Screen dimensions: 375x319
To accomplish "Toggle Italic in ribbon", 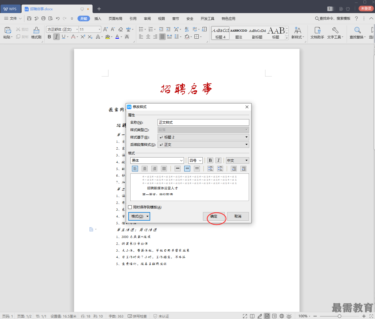I will (56, 37).
